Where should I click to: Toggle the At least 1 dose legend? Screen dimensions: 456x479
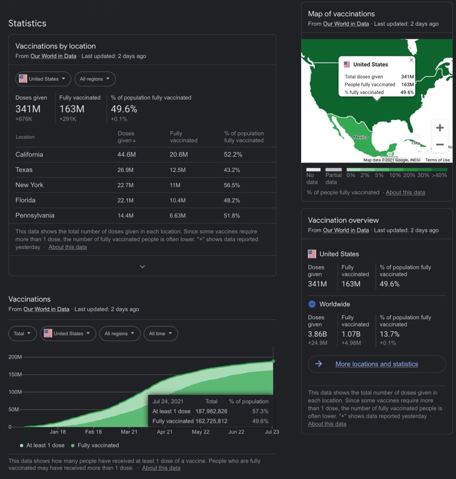click(43, 445)
